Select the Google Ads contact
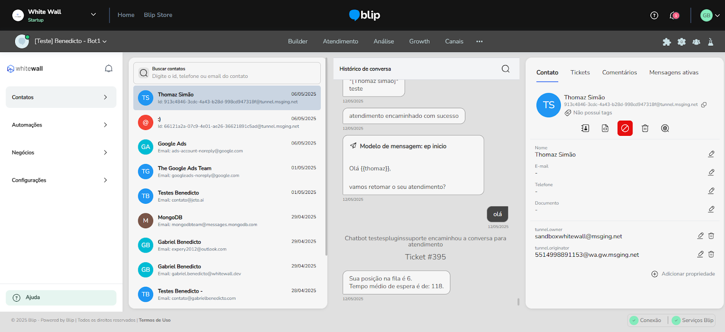 227,147
